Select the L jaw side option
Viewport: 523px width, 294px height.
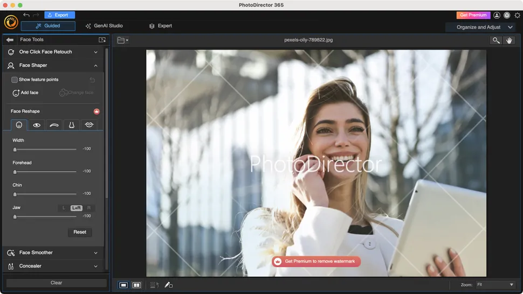(x=64, y=208)
